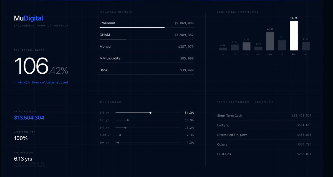Open the mu.accountable.capital link

click(x=31, y=166)
